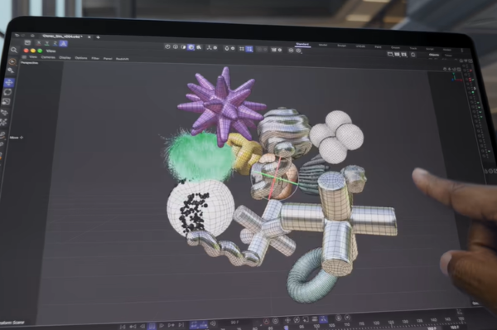Enable the coordinate system icon beside Z axis
The width and height of the screenshot is (497, 330).
tap(64, 44)
